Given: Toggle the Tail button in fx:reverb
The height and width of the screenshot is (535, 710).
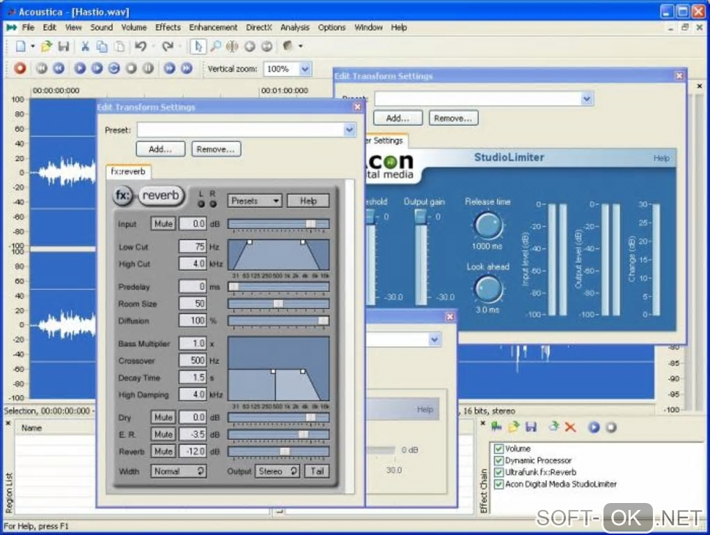Looking at the screenshot, I should click(x=317, y=471).
